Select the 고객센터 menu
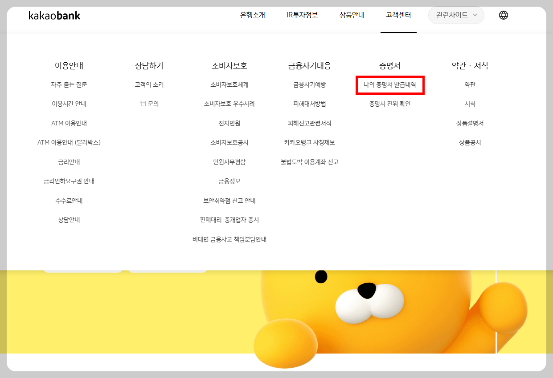Viewport: 553px width, 378px height. 398,15
